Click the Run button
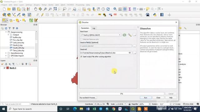The image size is (200, 112). point(146,98)
